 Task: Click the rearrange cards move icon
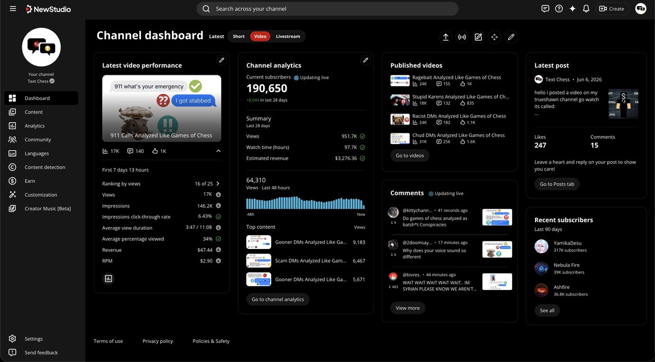click(495, 37)
